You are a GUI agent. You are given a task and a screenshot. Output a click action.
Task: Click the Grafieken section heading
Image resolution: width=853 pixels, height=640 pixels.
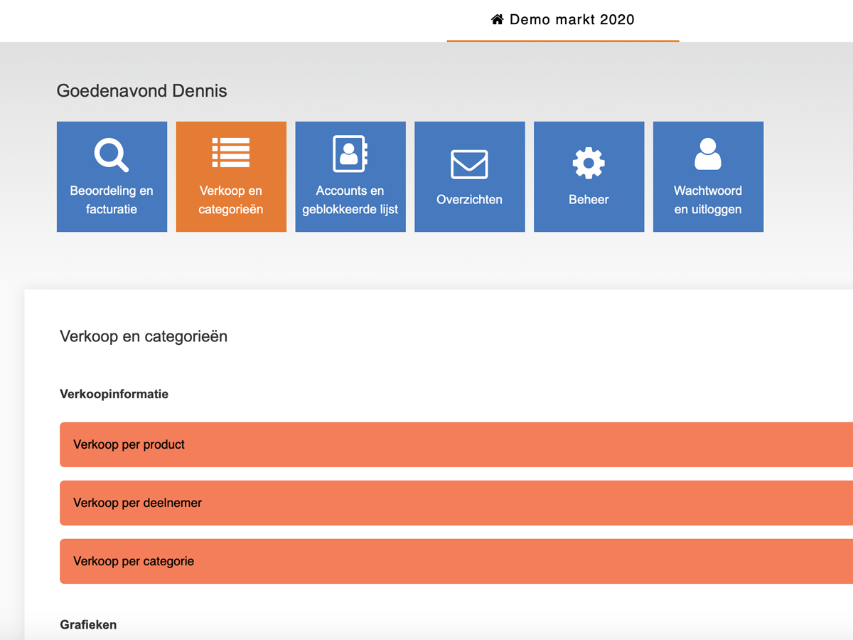(x=88, y=624)
